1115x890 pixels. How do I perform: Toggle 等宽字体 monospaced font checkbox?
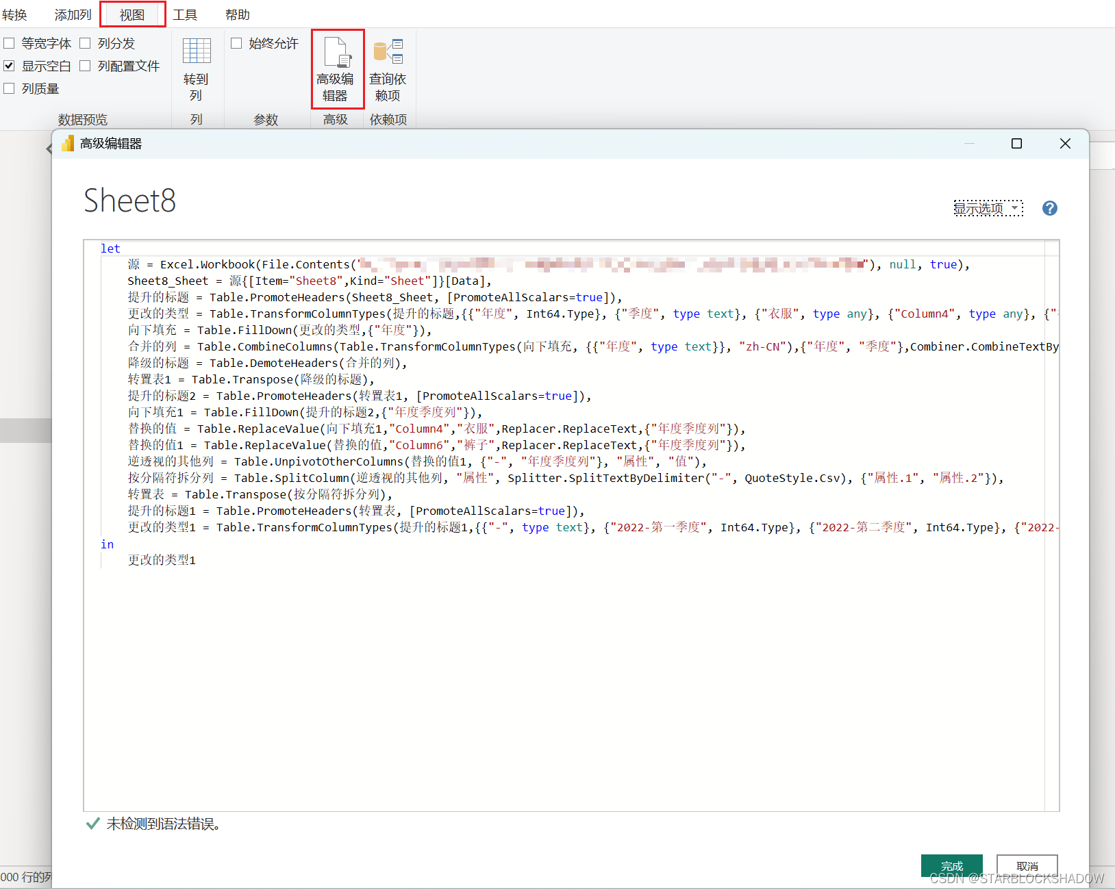[x=9, y=43]
